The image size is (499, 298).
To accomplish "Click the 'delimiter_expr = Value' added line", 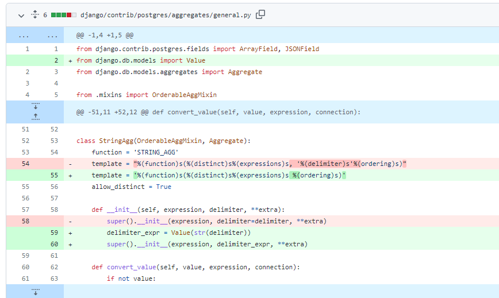I will [179, 233].
